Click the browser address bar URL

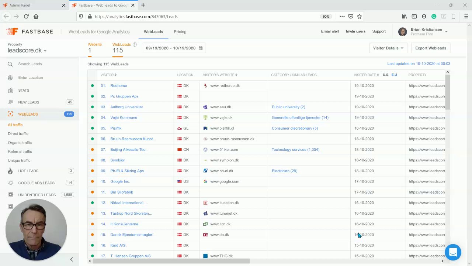(x=136, y=17)
